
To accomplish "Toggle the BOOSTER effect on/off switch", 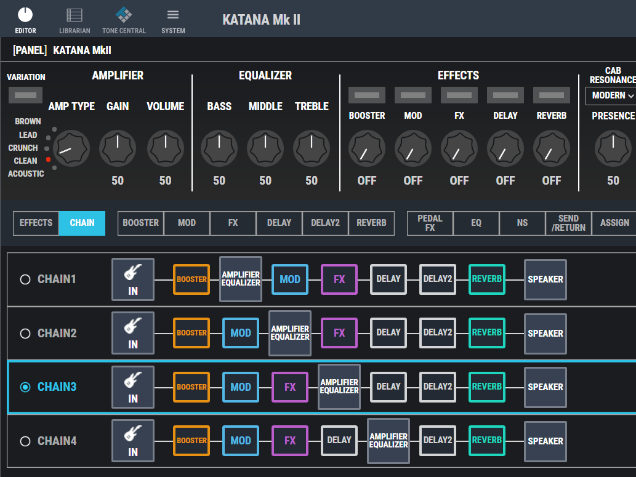I will 367,95.
